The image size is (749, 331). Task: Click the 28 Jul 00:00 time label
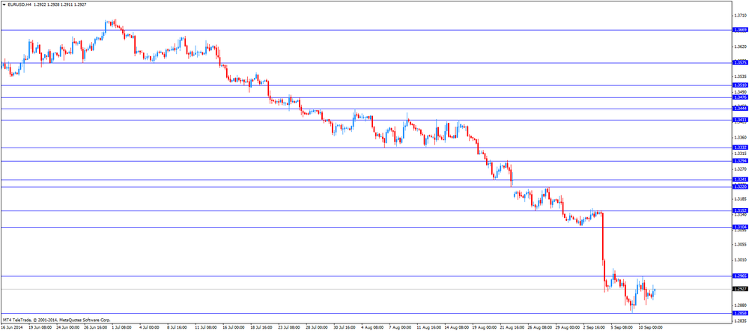pos(317,328)
